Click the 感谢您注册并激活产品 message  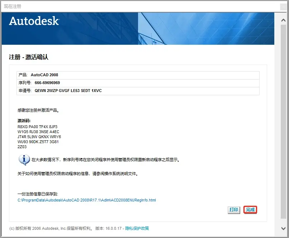point(38,110)
